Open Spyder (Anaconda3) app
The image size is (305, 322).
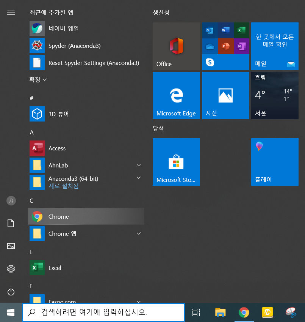click(x=86, y=46)
